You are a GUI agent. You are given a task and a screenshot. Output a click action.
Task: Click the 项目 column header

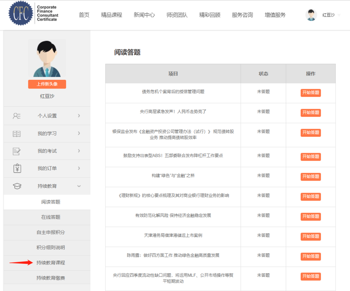click(173, 74)
